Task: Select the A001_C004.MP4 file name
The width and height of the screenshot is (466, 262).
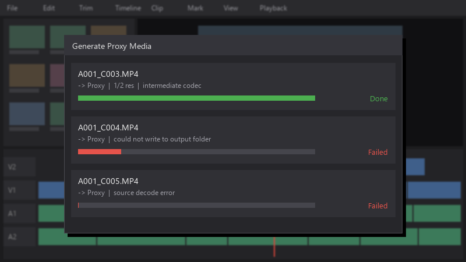Action: coord(108,128)
